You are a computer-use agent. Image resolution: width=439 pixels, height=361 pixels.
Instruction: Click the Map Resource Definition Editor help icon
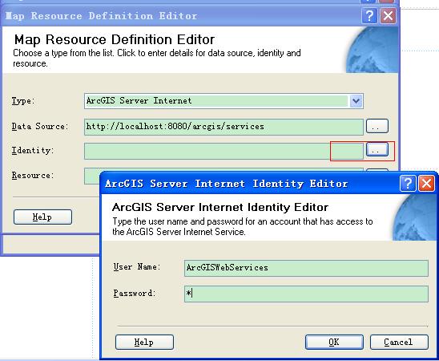(369, 16)
